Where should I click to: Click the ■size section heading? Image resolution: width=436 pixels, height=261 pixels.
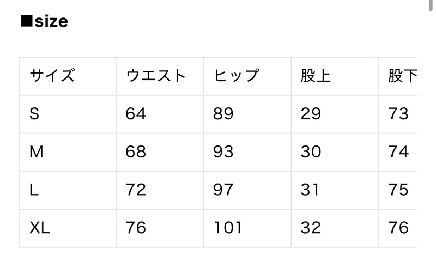[44, 22]
